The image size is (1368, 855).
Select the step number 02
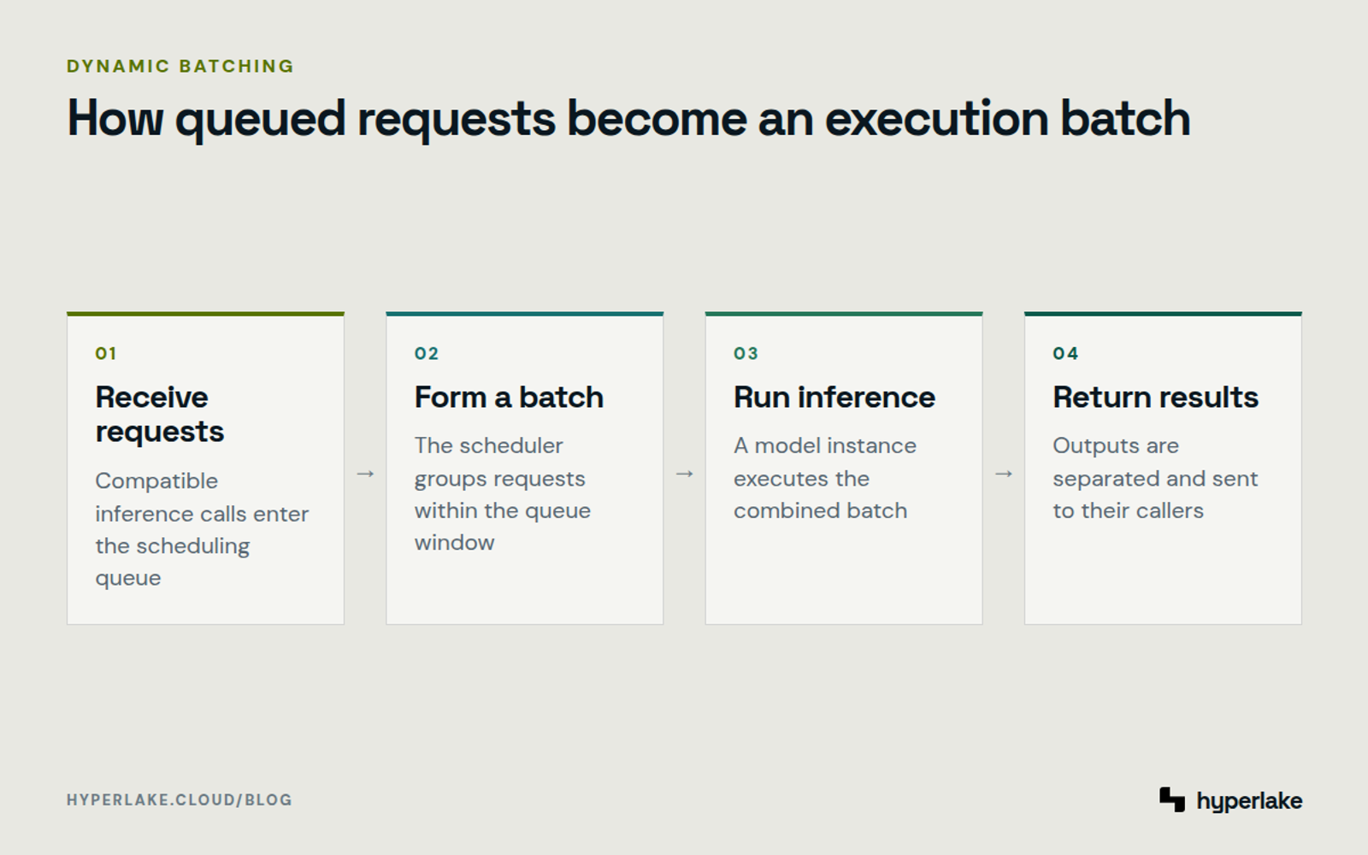click(427, 353)
